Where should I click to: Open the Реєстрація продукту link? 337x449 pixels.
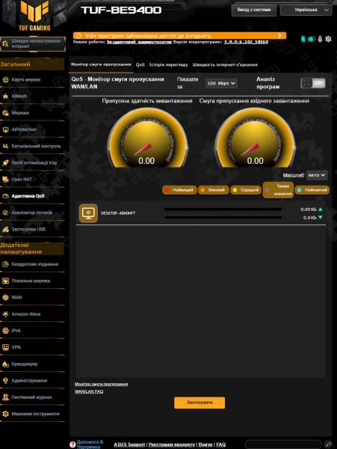[172, 445]
